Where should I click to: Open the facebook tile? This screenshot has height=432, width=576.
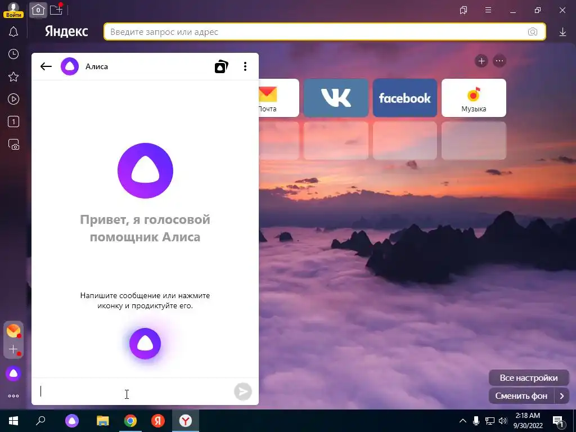pyautogui.click(x=405, y=98)
